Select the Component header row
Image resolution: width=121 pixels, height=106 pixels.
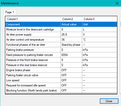click(x=61, y=24)
